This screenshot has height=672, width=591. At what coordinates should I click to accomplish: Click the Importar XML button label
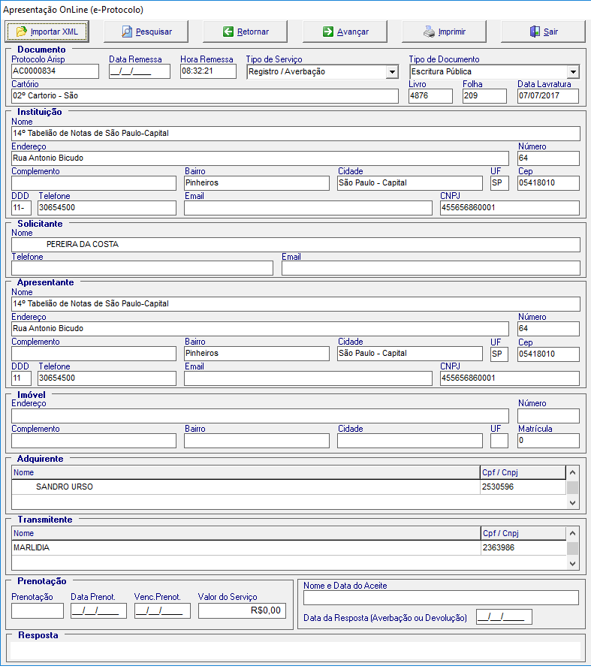(x=54, y=32)
